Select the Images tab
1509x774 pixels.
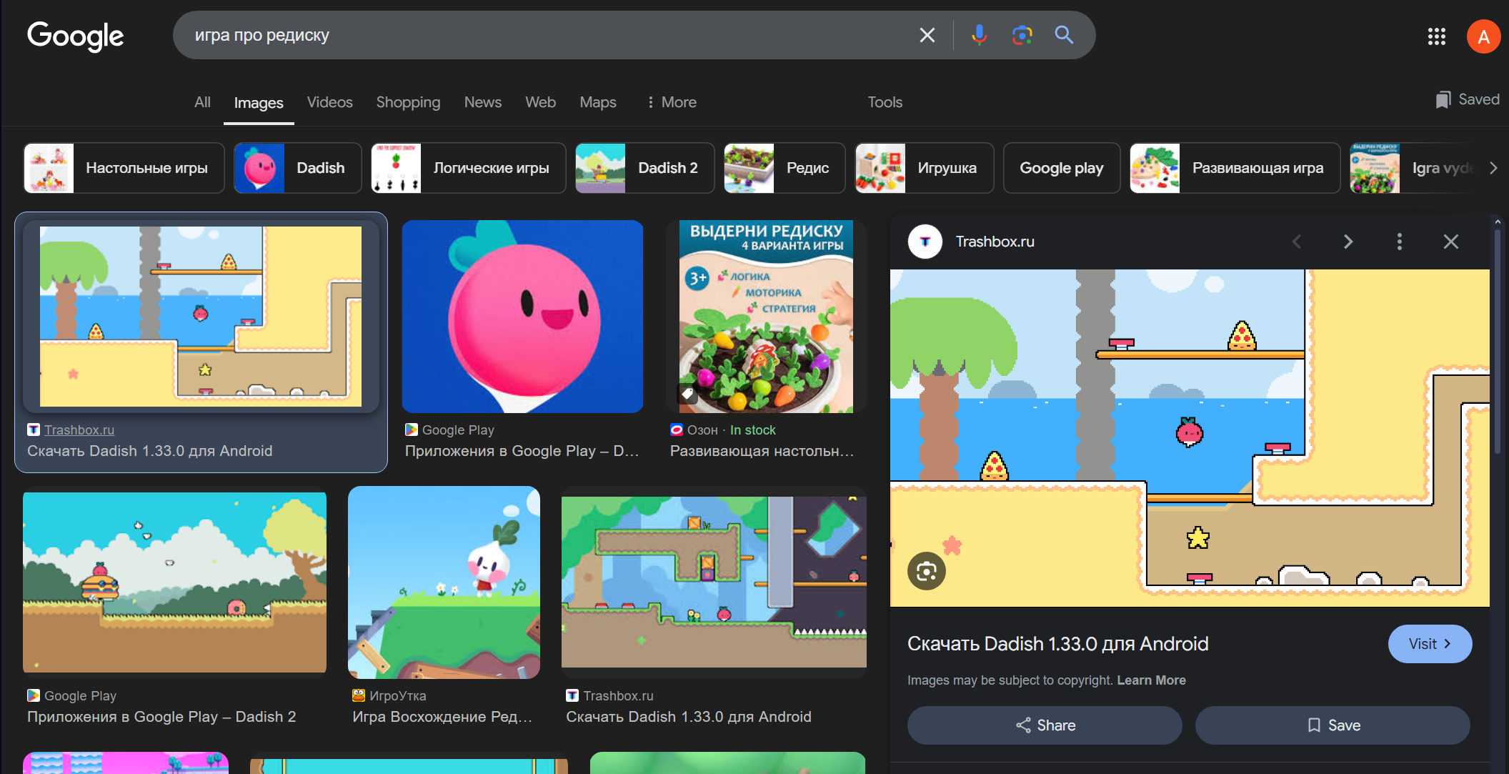point(259,103)
